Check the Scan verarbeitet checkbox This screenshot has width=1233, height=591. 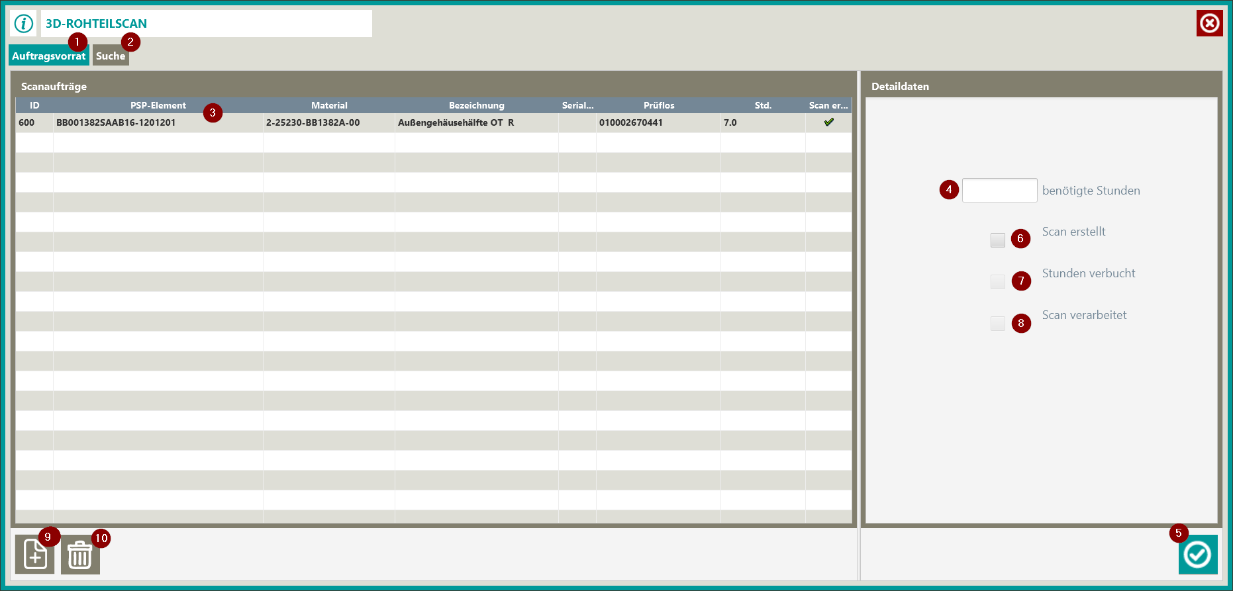[997, 324]
